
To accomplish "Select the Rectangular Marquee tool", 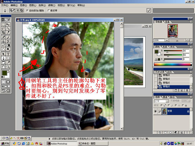I will (x=3, y=24).
